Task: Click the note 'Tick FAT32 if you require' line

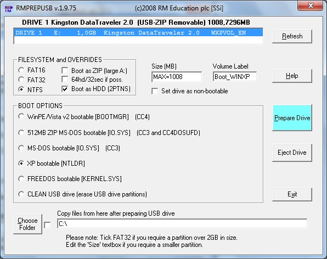Action: click(151, 238)
